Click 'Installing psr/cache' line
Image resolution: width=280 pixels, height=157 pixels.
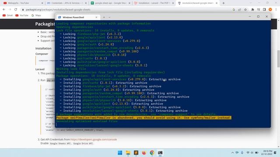[104, 83]
